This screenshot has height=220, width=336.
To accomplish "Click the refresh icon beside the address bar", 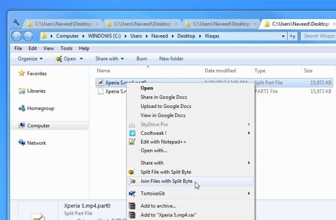I will tap(293, 36).
